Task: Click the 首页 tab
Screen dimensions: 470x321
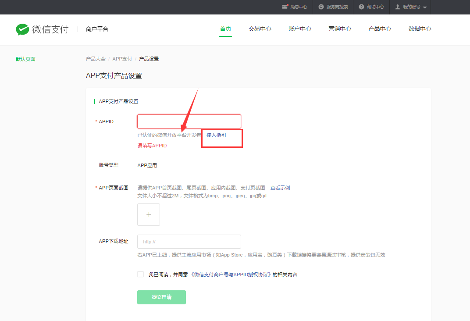Action: tap(225, 29)
